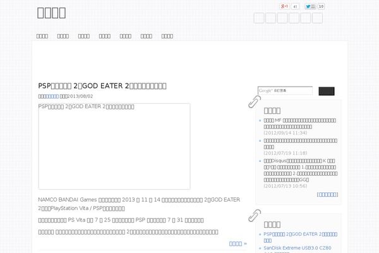Click the NAMCO BANDAI Games paragraph text

click(139, 204)
